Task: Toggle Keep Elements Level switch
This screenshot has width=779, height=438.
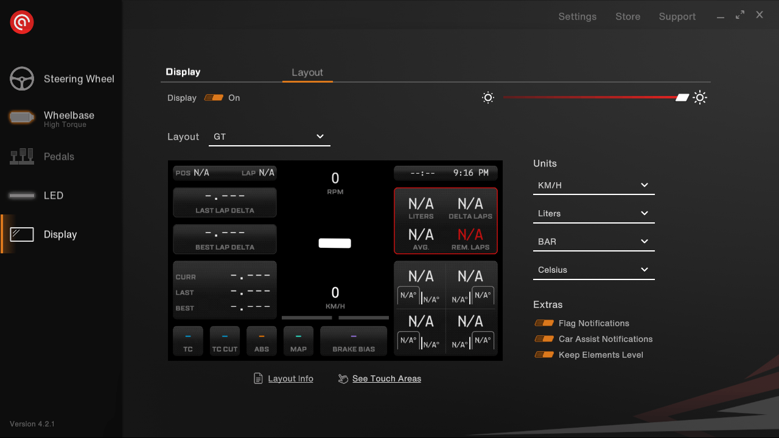Action: [x=544, y=355]
